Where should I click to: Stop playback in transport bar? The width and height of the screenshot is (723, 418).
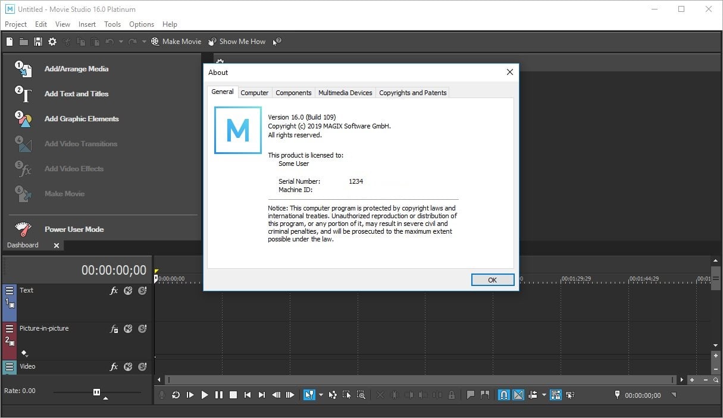click(233, 395)
